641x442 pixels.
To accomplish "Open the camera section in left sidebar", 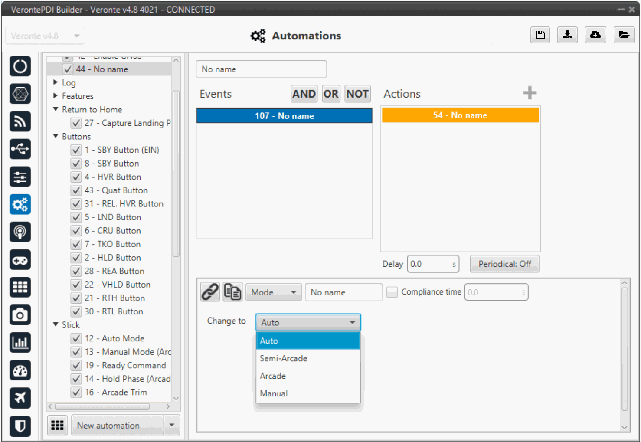I will click(x=20, y=315).
